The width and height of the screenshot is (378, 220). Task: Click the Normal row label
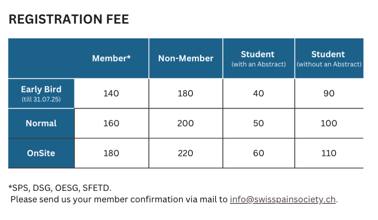[41, 123]
